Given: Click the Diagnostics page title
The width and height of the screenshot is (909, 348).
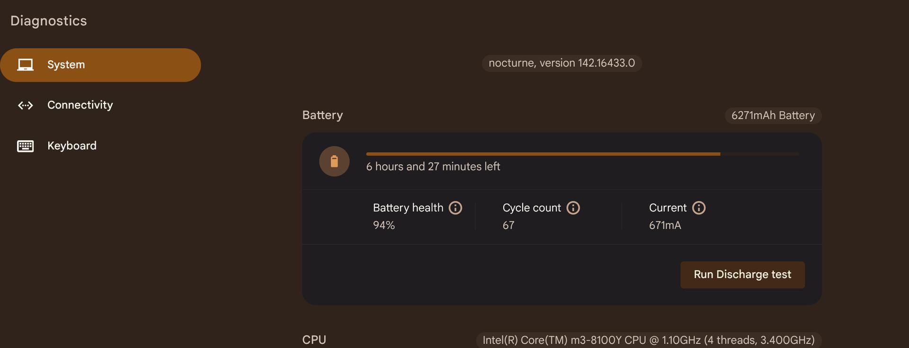Looking at the screenshot, I should [x=49, y=21].
